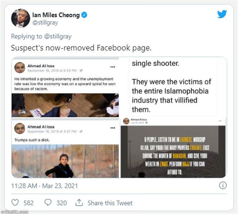This screenshot has width=238, height=214.
Task: Click the @stillgray handle below the author name
Action: (45, 23)
